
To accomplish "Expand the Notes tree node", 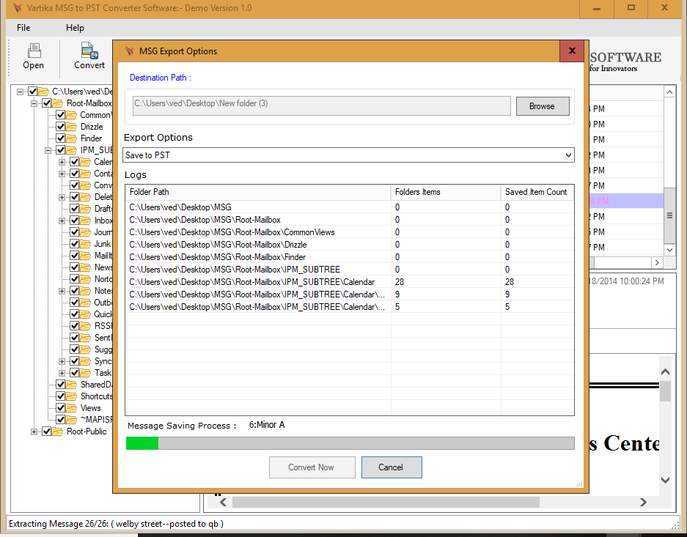I will pos(62,291).
